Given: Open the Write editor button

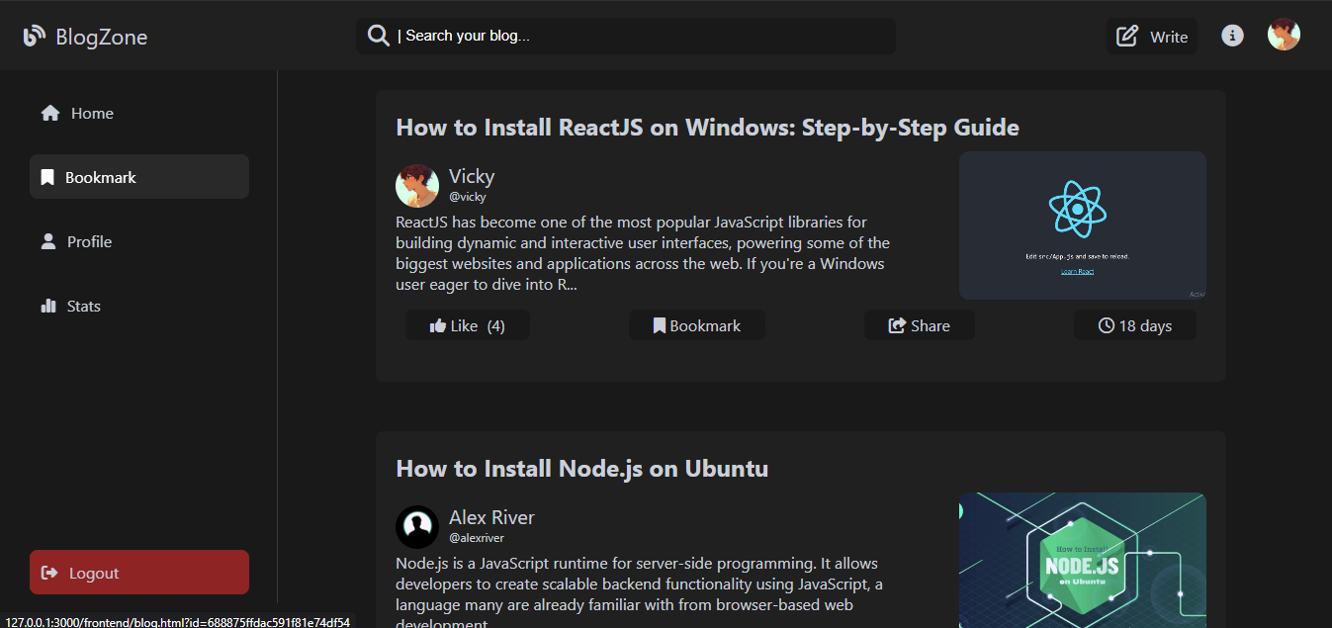Looking at the screenshot, I should pyautogui.click(x=1152, y=37).
